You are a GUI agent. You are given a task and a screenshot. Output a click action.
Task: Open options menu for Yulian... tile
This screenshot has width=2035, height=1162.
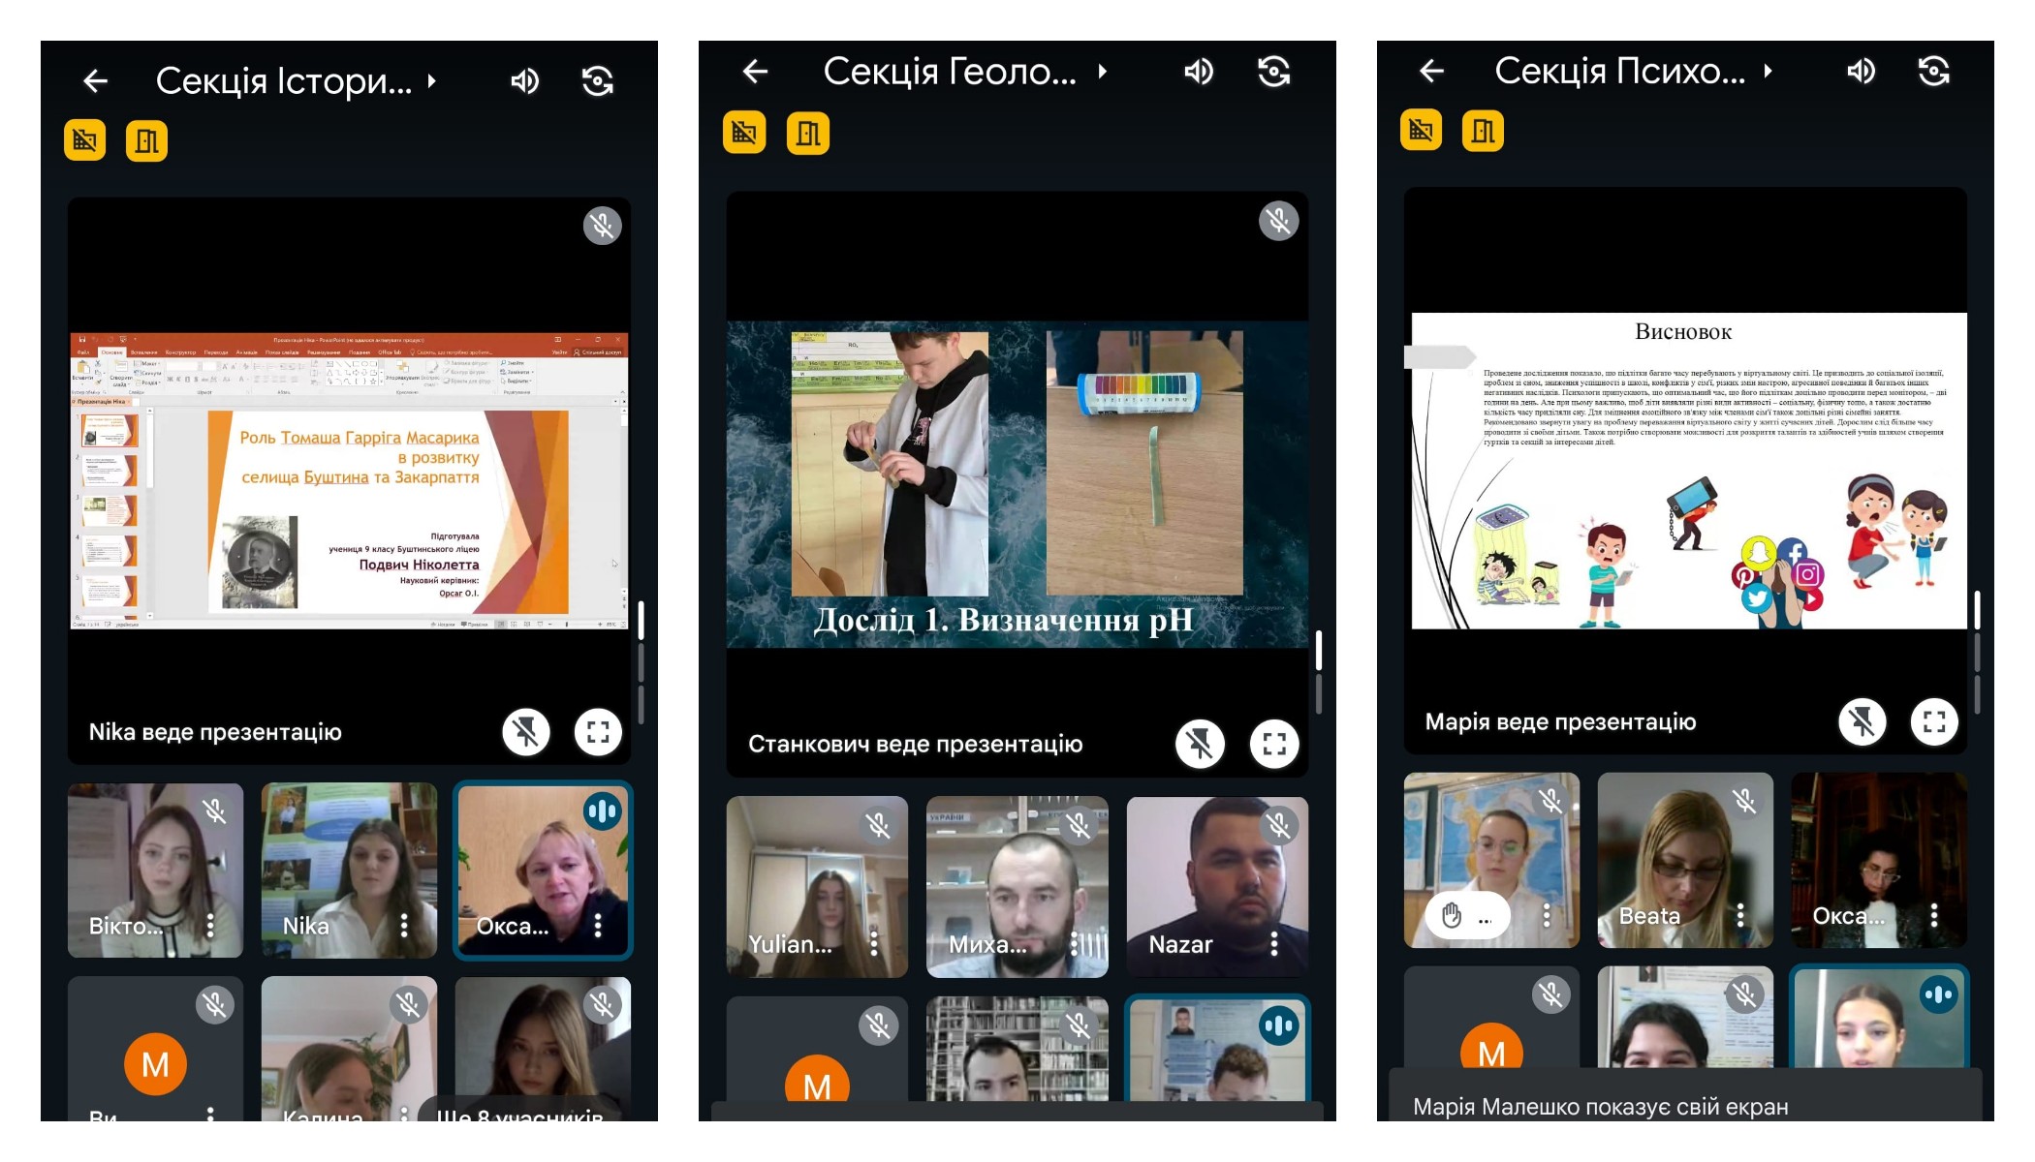[874, 943]
